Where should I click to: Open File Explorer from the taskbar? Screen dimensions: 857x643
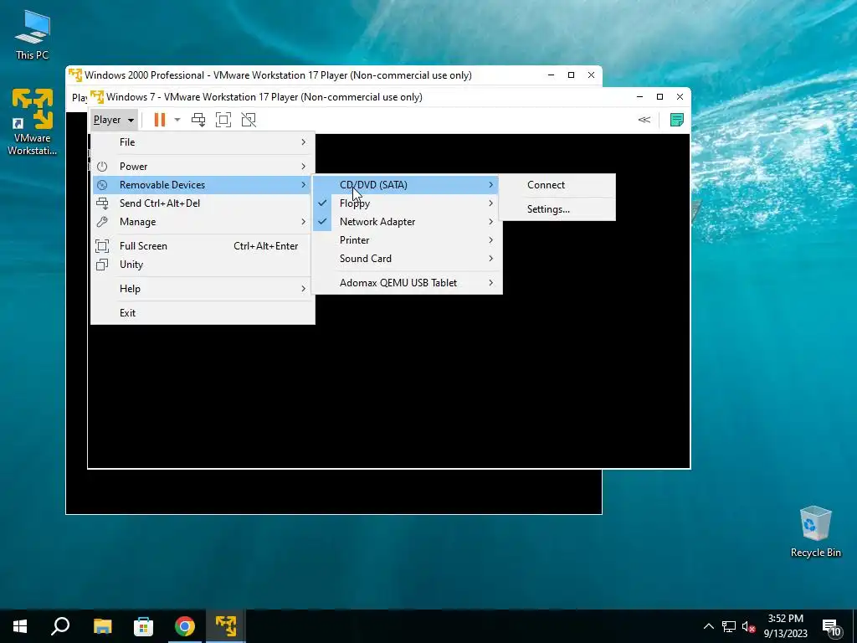(102, 626)
